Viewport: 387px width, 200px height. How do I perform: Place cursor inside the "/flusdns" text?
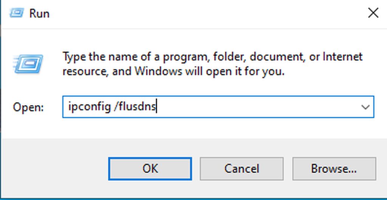click(135, 106)
